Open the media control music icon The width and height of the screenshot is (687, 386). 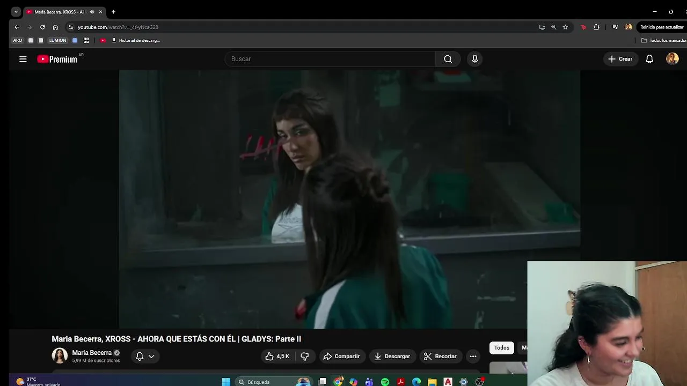point(615,27)
